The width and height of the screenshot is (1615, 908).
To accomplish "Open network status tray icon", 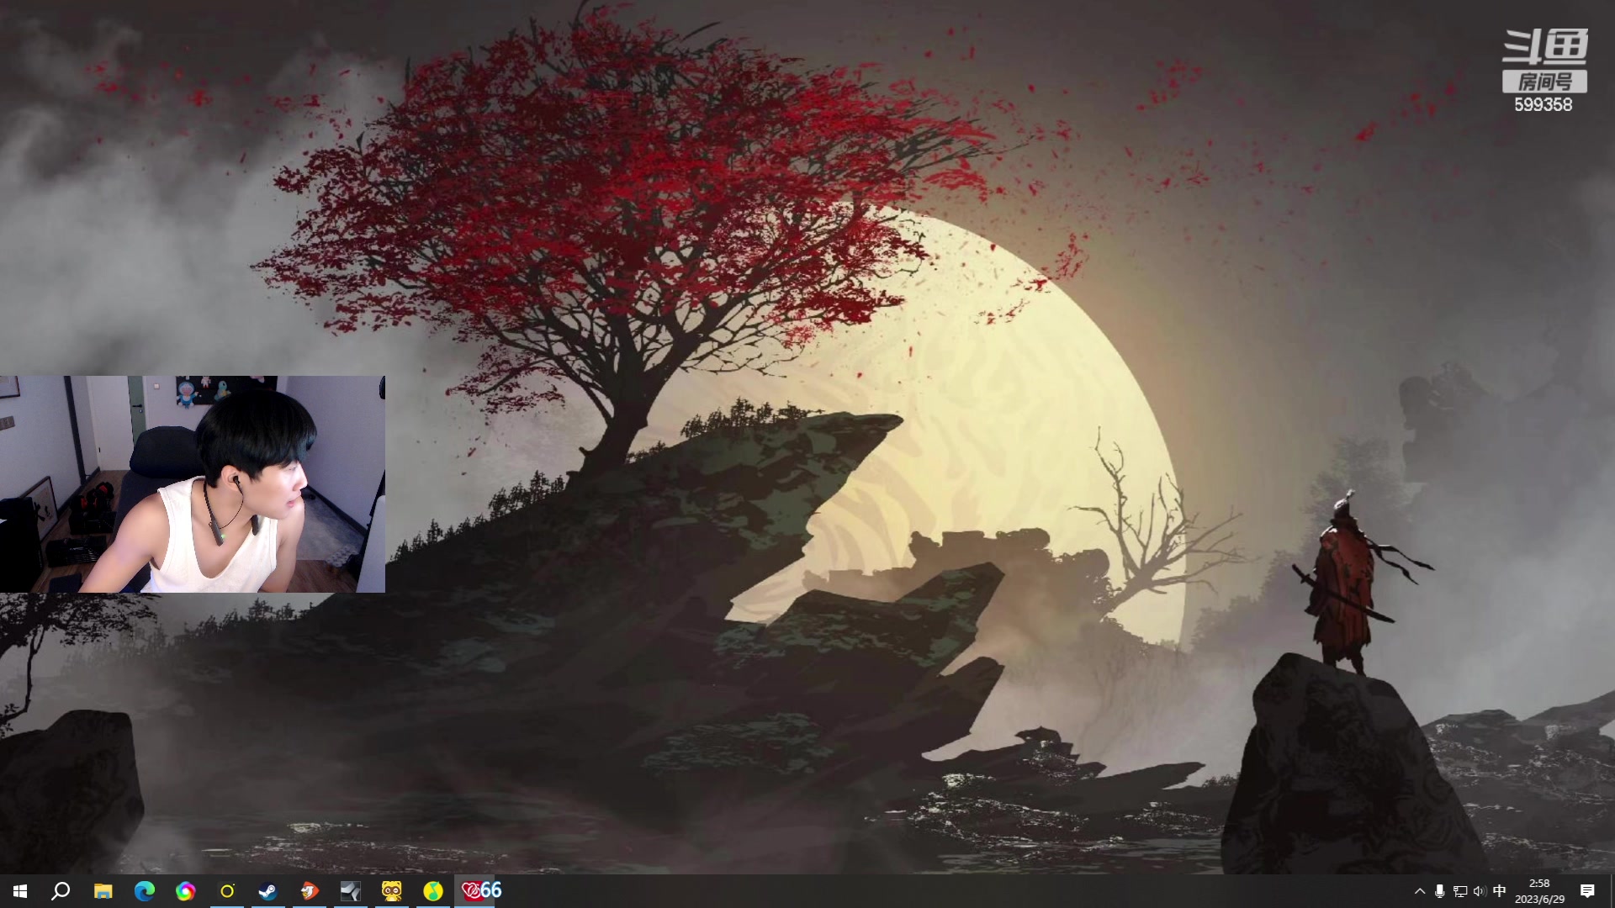I will 1460,891.
